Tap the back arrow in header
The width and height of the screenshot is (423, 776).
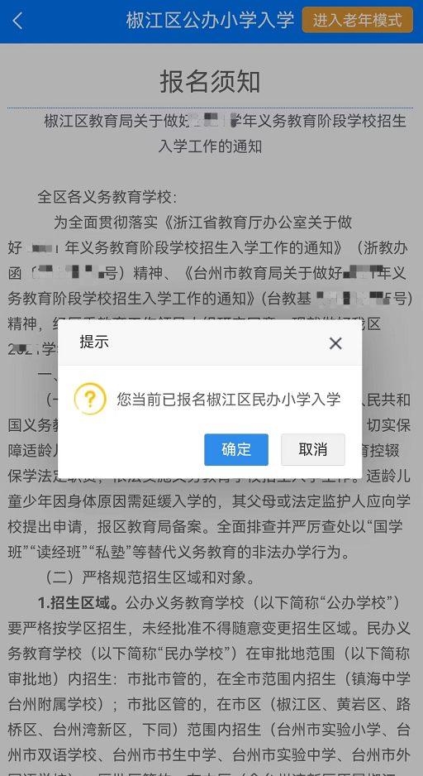18,21
